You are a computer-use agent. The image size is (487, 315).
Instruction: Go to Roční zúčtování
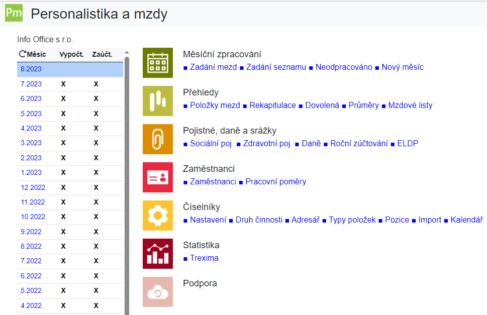pyautogui.click(x=359, y=144)
